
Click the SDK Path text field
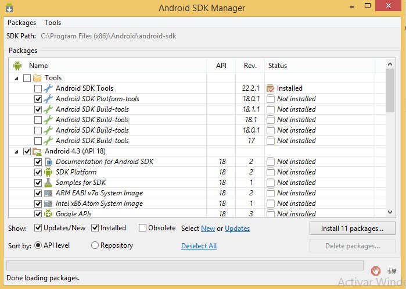point(109,36)
